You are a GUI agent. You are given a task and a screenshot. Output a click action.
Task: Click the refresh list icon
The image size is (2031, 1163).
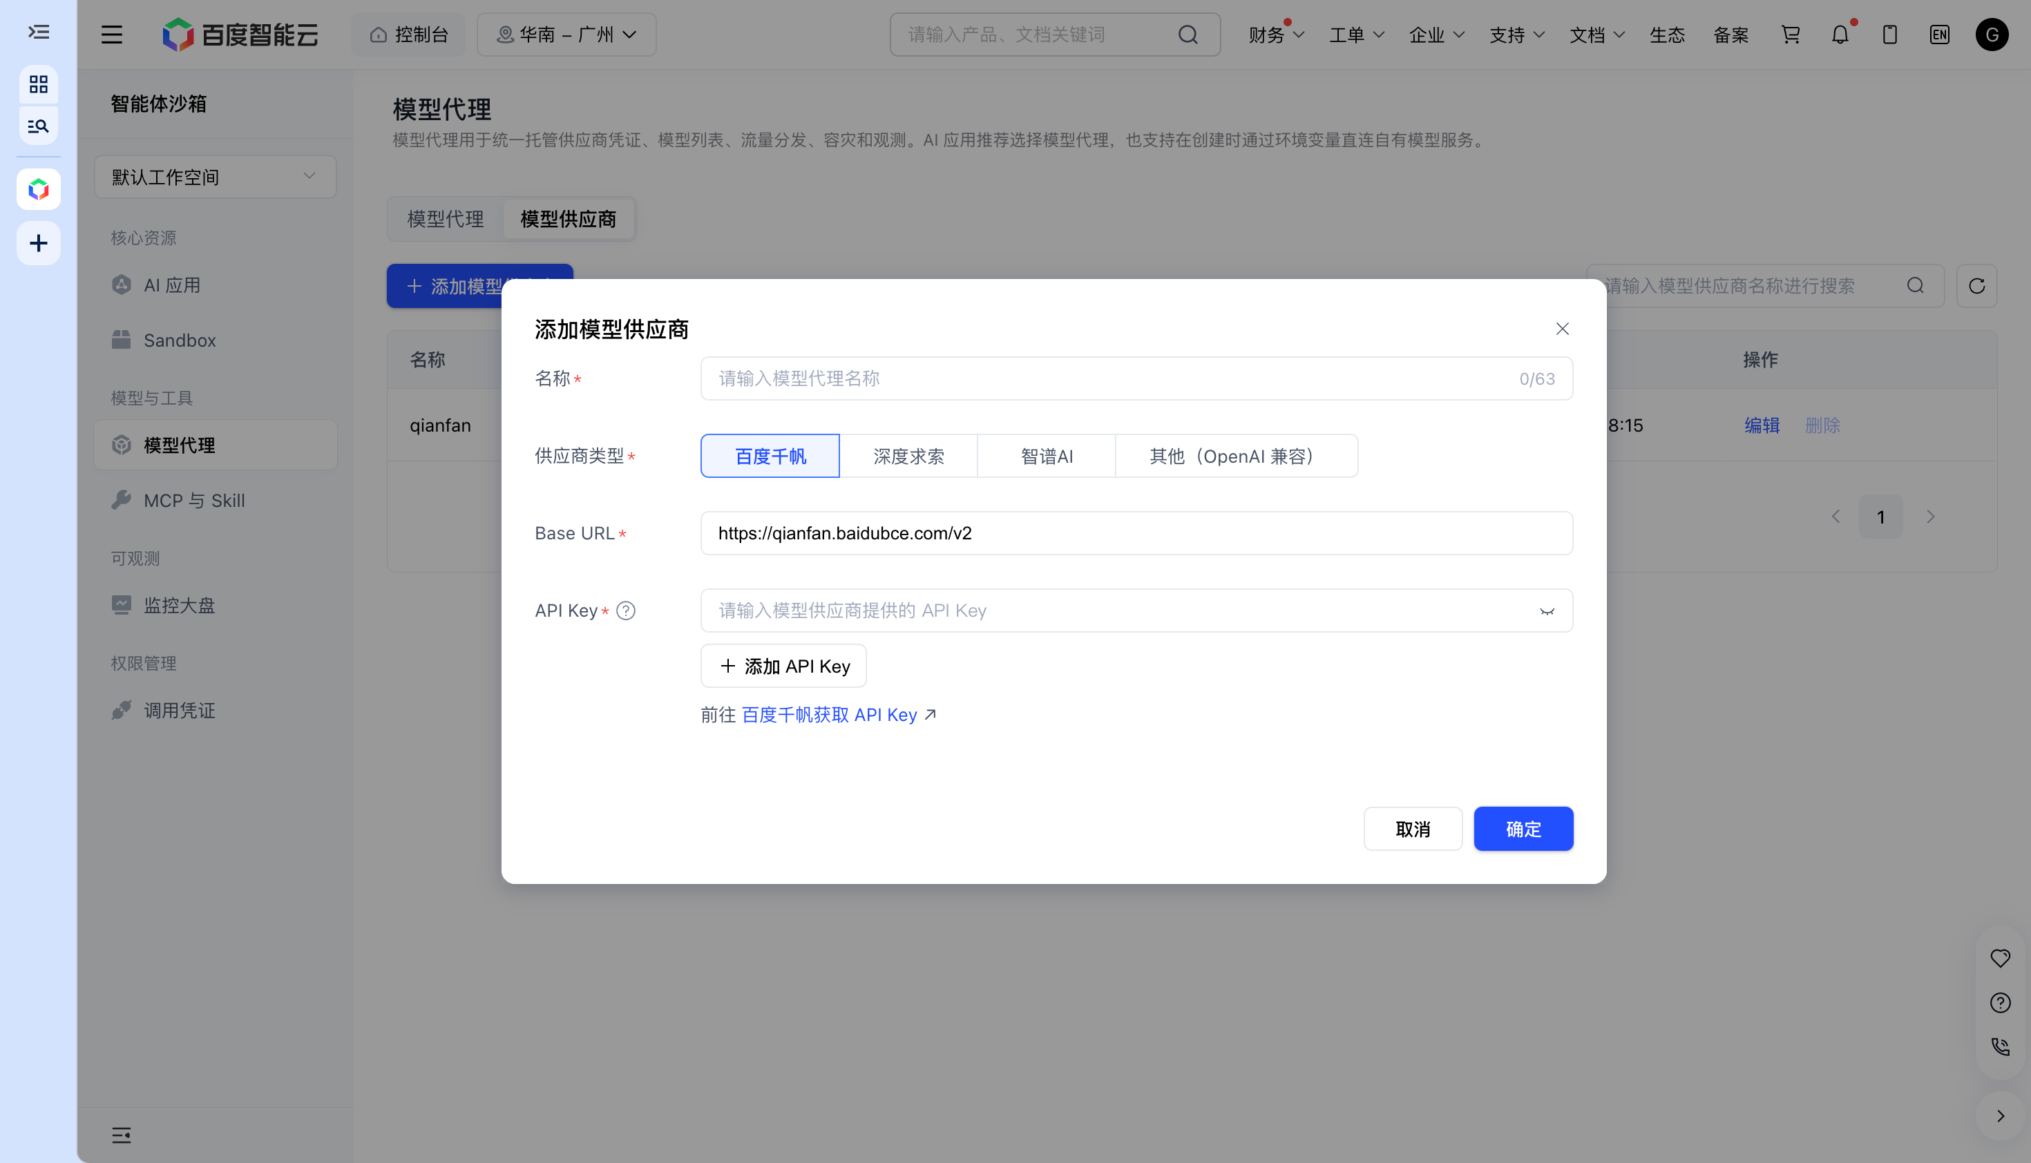(x=1976, y=286)
